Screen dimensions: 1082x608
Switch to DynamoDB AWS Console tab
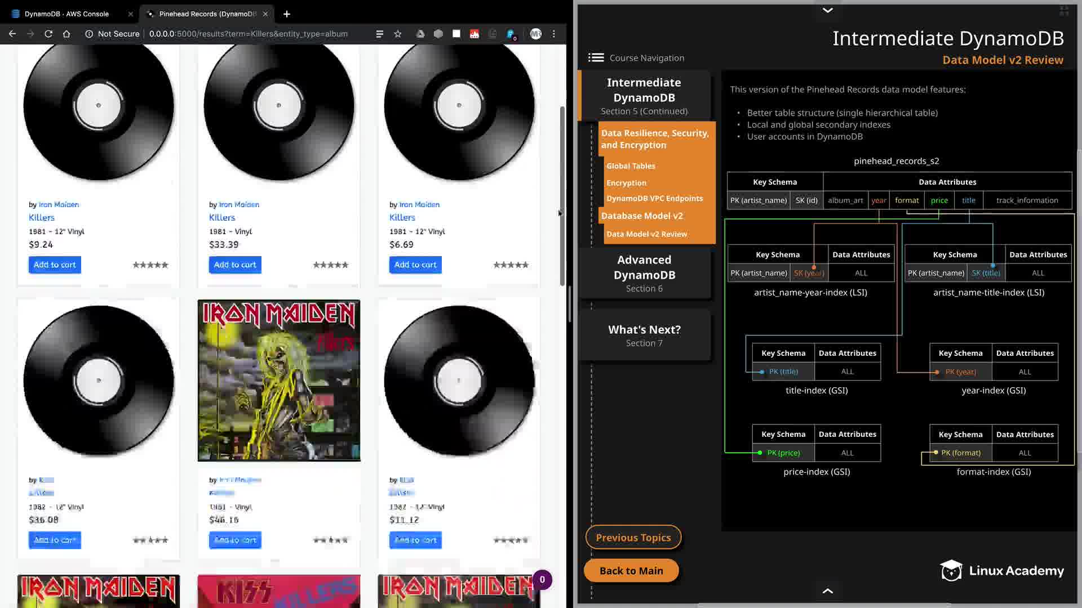coord(66,14)
